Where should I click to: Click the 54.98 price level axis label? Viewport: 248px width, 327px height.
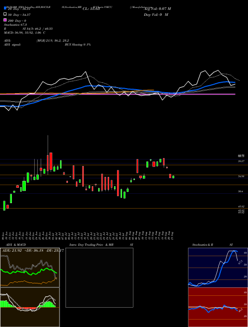point(241,176)
